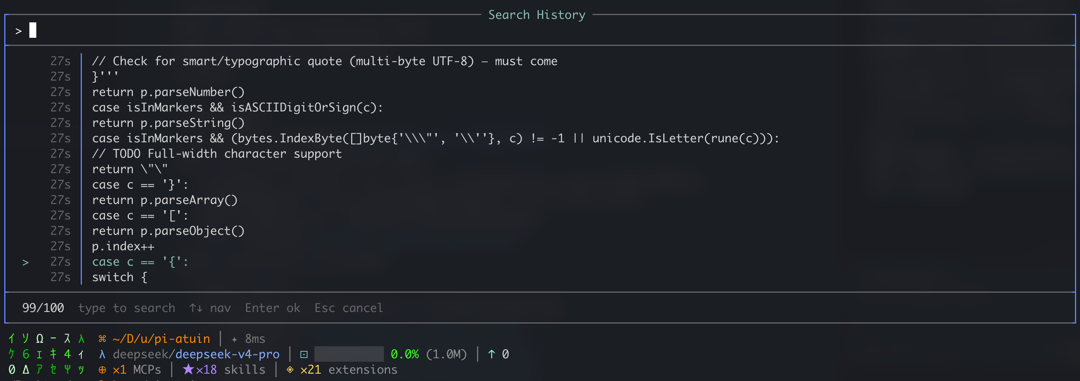Screen dimensions: 1080x381
Task: Click the context window square icon
Action: tap(304, 355)
